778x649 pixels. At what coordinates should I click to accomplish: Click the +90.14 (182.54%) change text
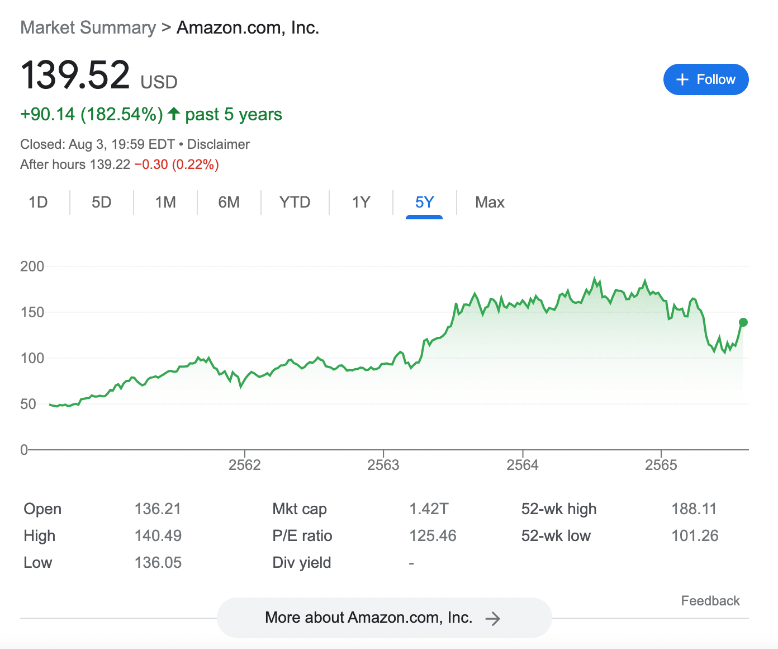tap(92, 114)
